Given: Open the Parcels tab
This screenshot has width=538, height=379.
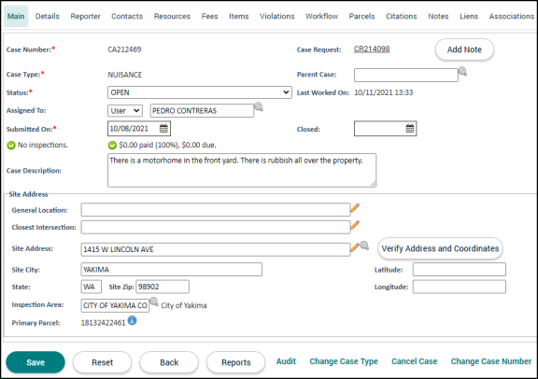Looking at the screenshot, I should point(362,16).
